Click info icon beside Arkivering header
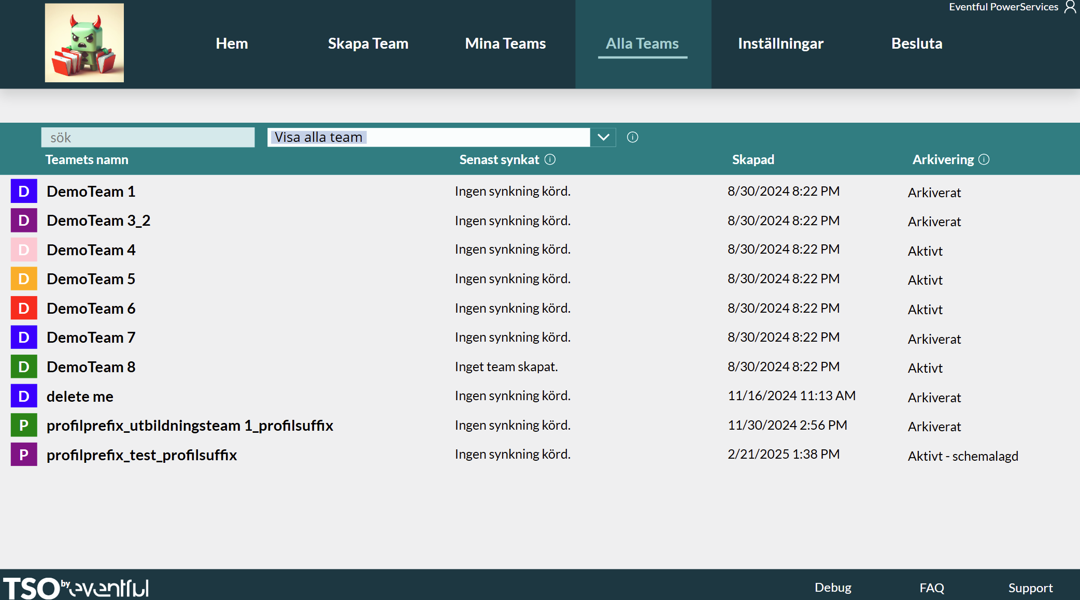The height and width of the screenshot is (600, 1080). click(984, 159)
